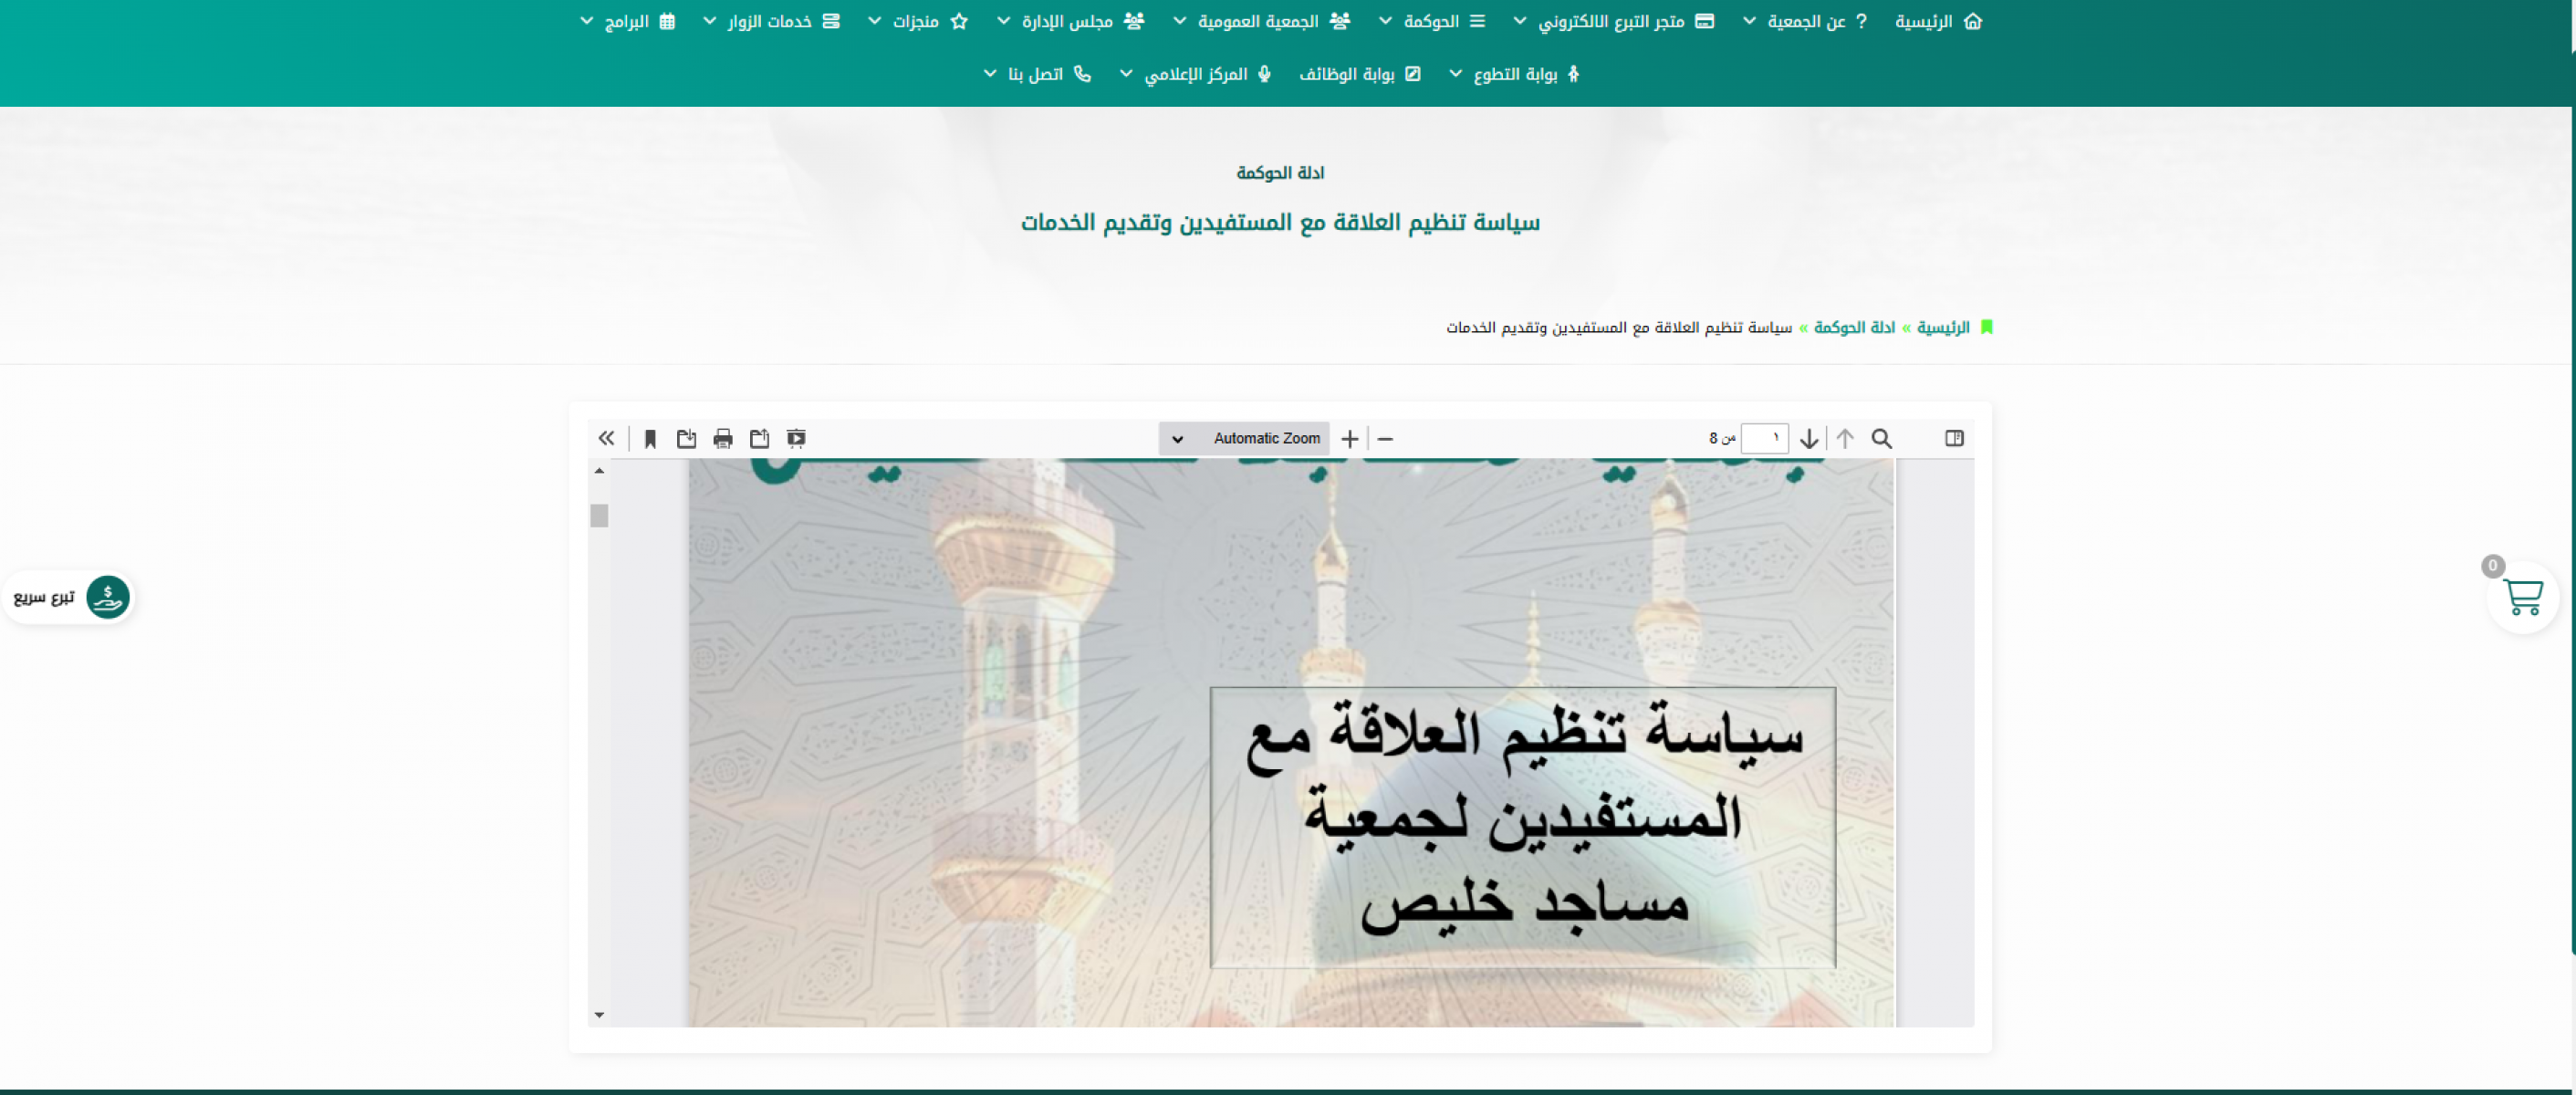The height and width of the screenshot is (1095, 2576).
Task: Expand the الحوكمة menu
Action: (x=1432, y=21)
